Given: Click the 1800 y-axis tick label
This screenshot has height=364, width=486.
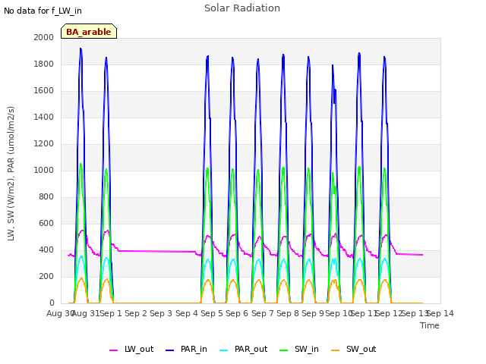Looking at the screenshot, I should pos(44,64).
